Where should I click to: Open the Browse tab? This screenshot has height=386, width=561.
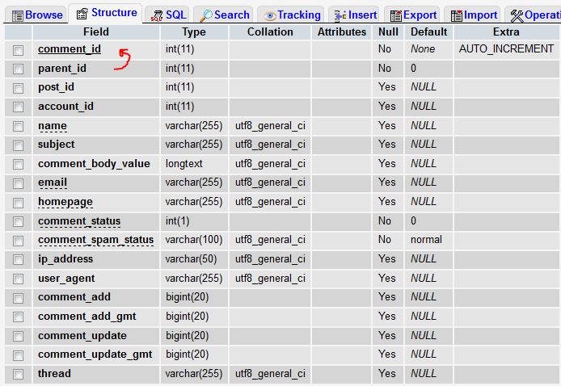pos(36,15)
